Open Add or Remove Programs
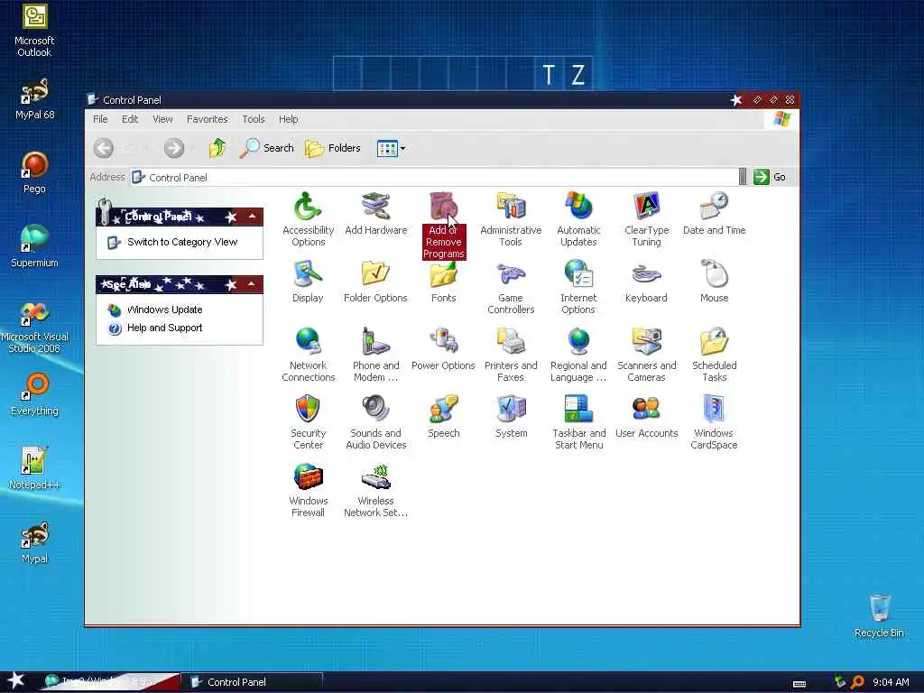This screenshot has height=693, width=924. (444, 226)
